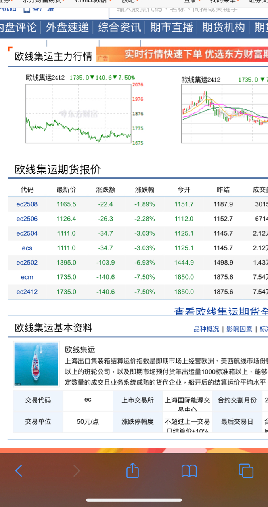This screenshot has width=268, height=507.
Task: Click the 上市交易所 label cell
Action: 138,400
